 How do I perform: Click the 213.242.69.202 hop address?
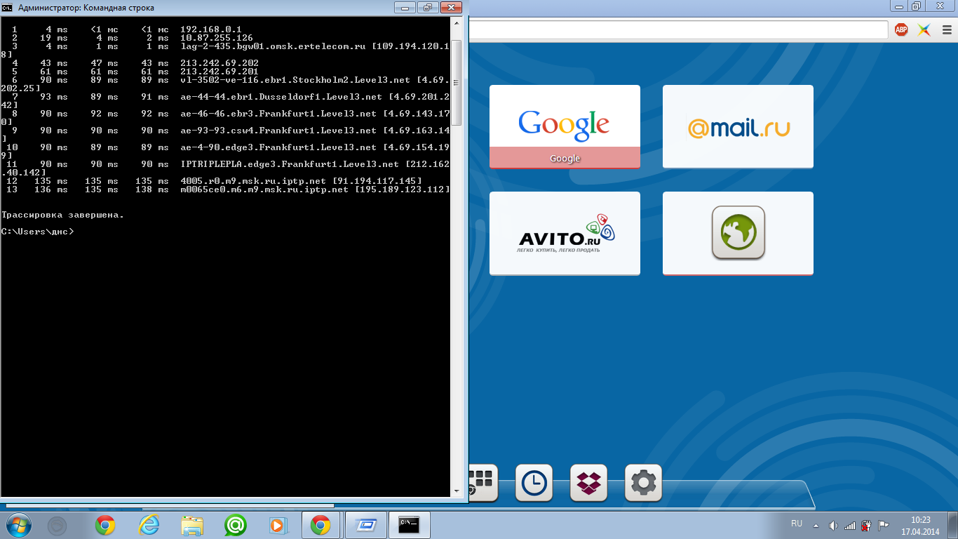click(x=220, y=62)
